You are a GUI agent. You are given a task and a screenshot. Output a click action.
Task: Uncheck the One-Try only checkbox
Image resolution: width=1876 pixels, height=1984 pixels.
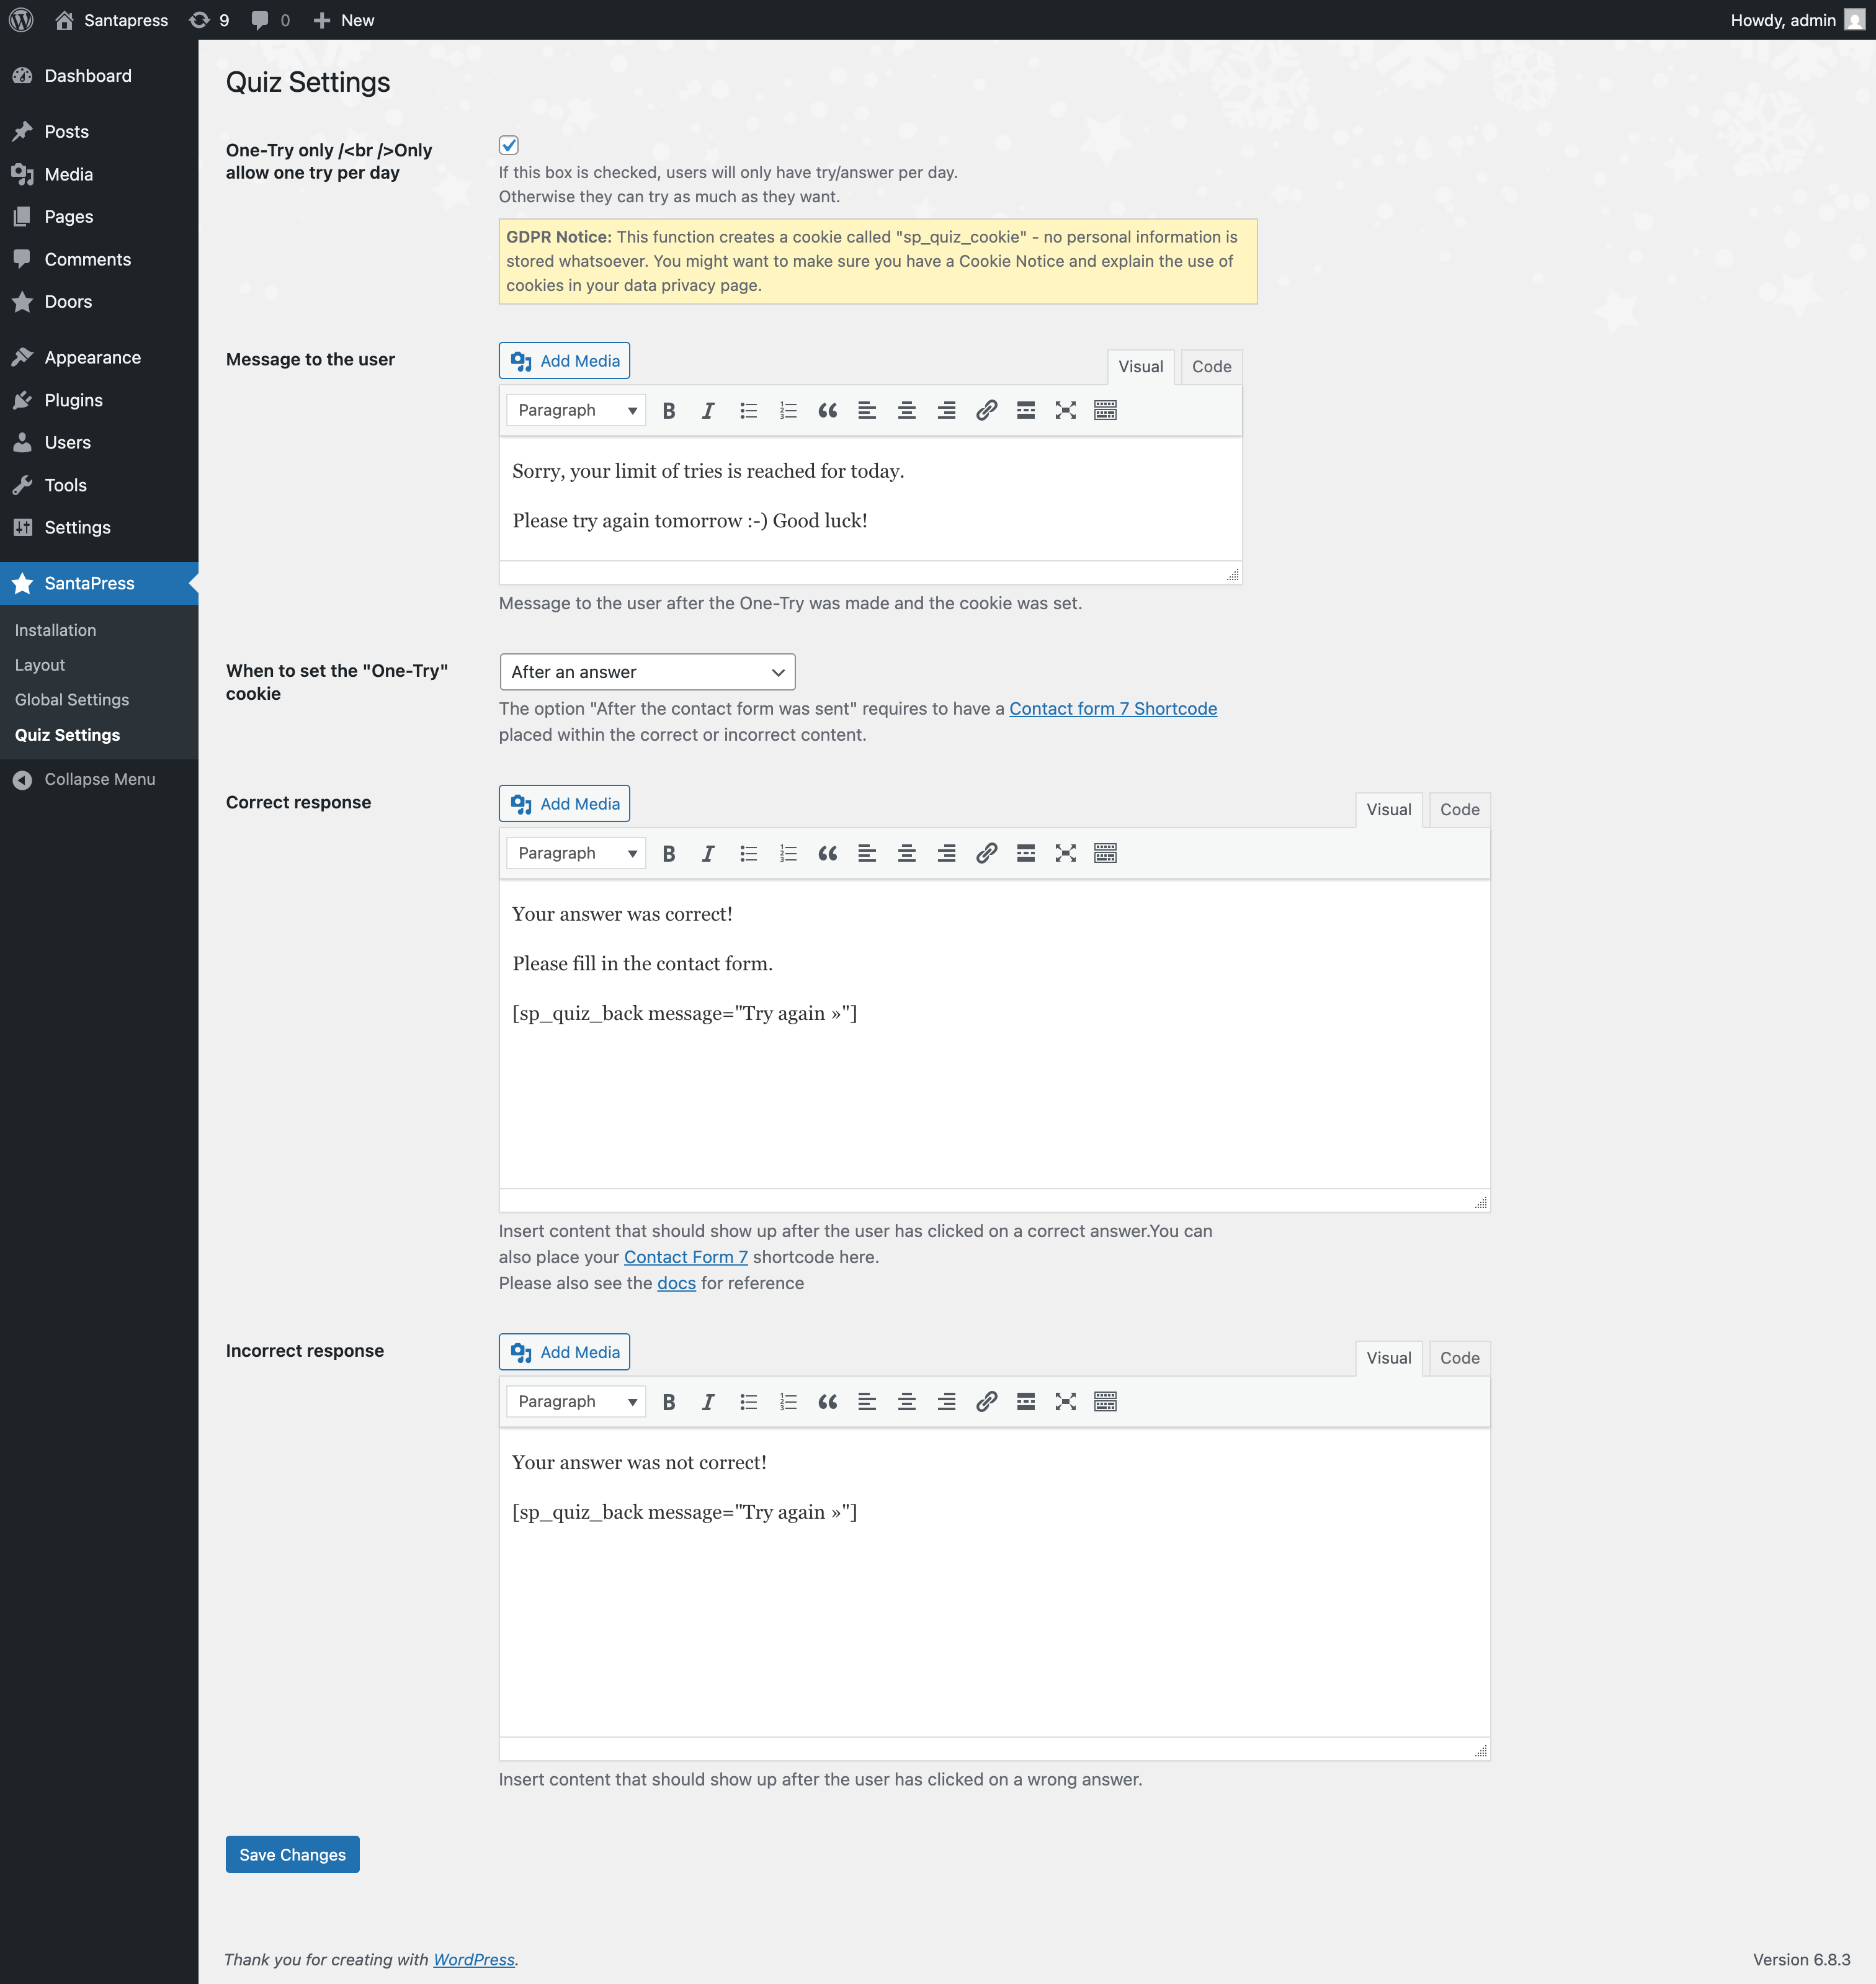tap(509, 146)
